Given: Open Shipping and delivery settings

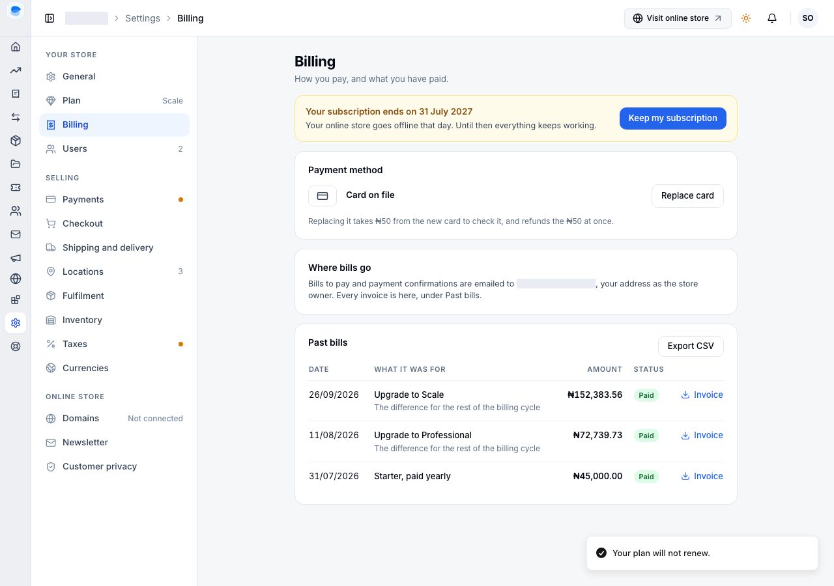Looking at the screenshot, I should click(x=114, y=247).
